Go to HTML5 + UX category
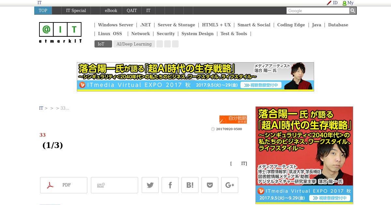The height and width of the screenshot is (205, 391). [x=216, y=25]
